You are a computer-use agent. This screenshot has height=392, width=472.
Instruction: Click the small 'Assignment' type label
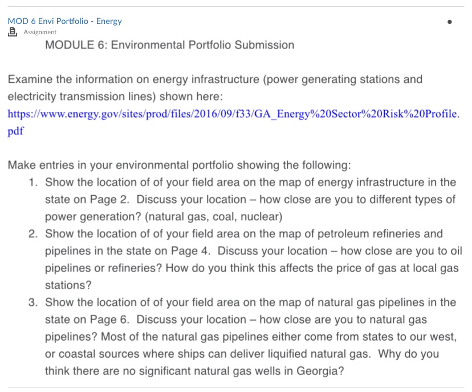(x=40, y=33)
